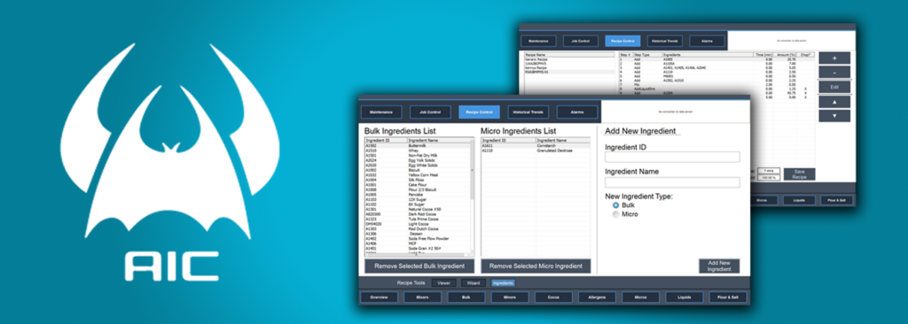908x324 pixels.
Task: Select Generic Recipe in the recipe list
Action: 569,59
